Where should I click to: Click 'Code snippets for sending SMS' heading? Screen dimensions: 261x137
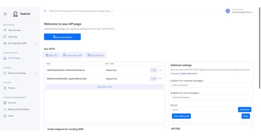click(66, 129)
